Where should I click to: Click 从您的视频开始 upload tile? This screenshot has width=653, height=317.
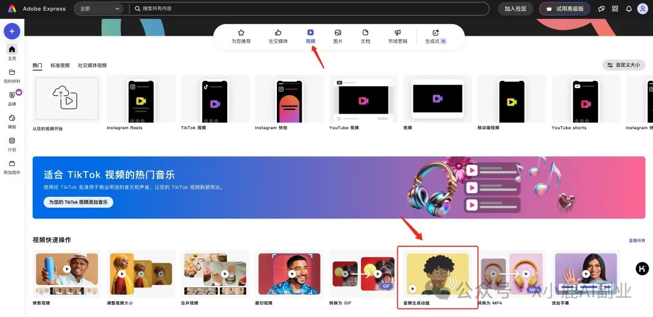point(67,103)
